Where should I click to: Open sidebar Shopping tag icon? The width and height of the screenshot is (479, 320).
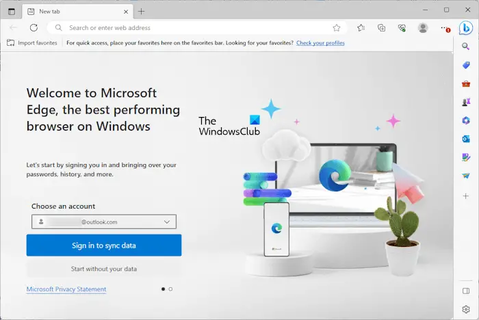[x=466, y=65]
